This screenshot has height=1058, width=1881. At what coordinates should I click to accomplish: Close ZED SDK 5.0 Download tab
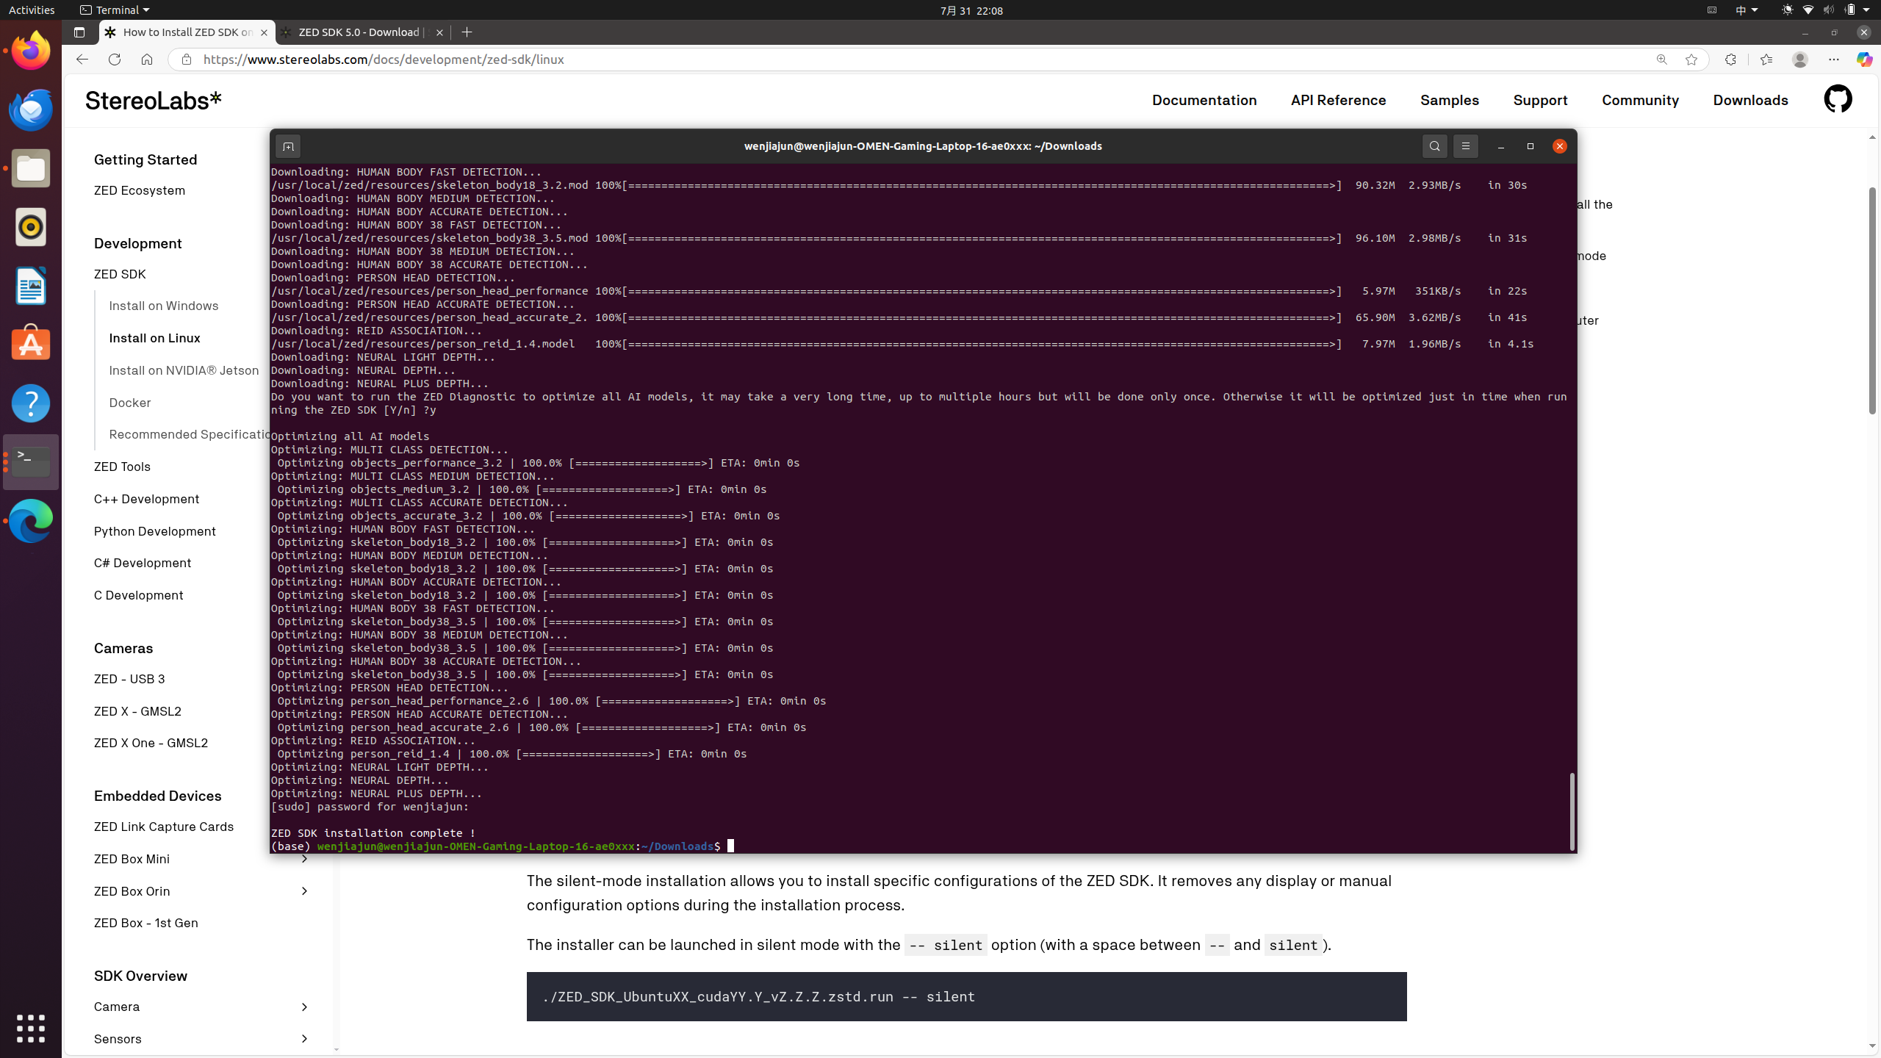[439, 32]
